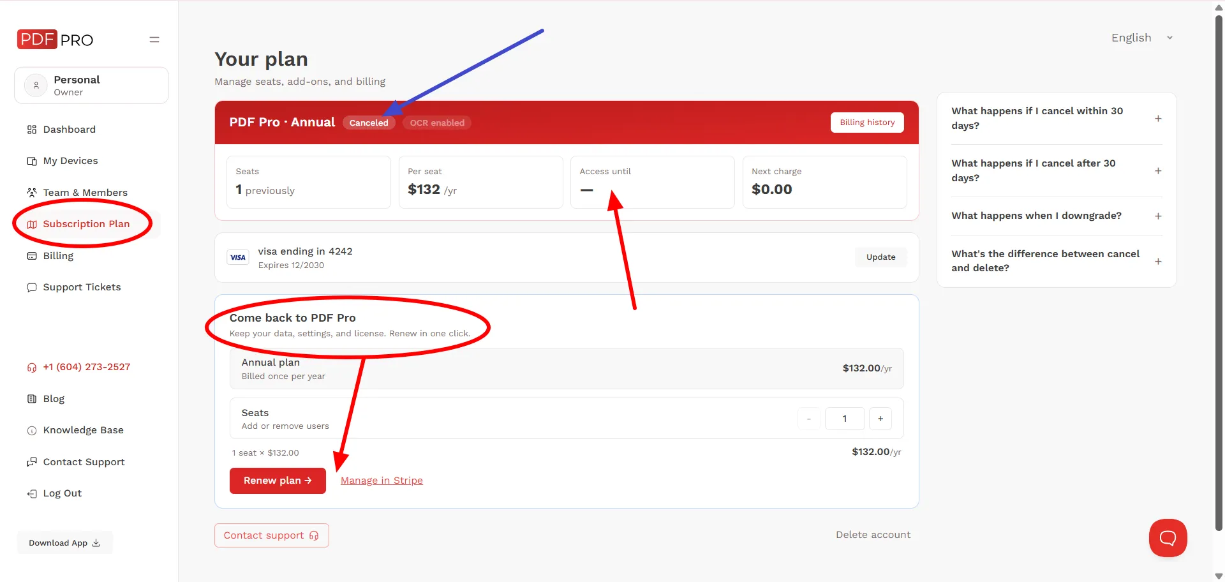This screenshot has height=582, width=1225.
Task: Increase seats with the plus button
Action: 880,419
